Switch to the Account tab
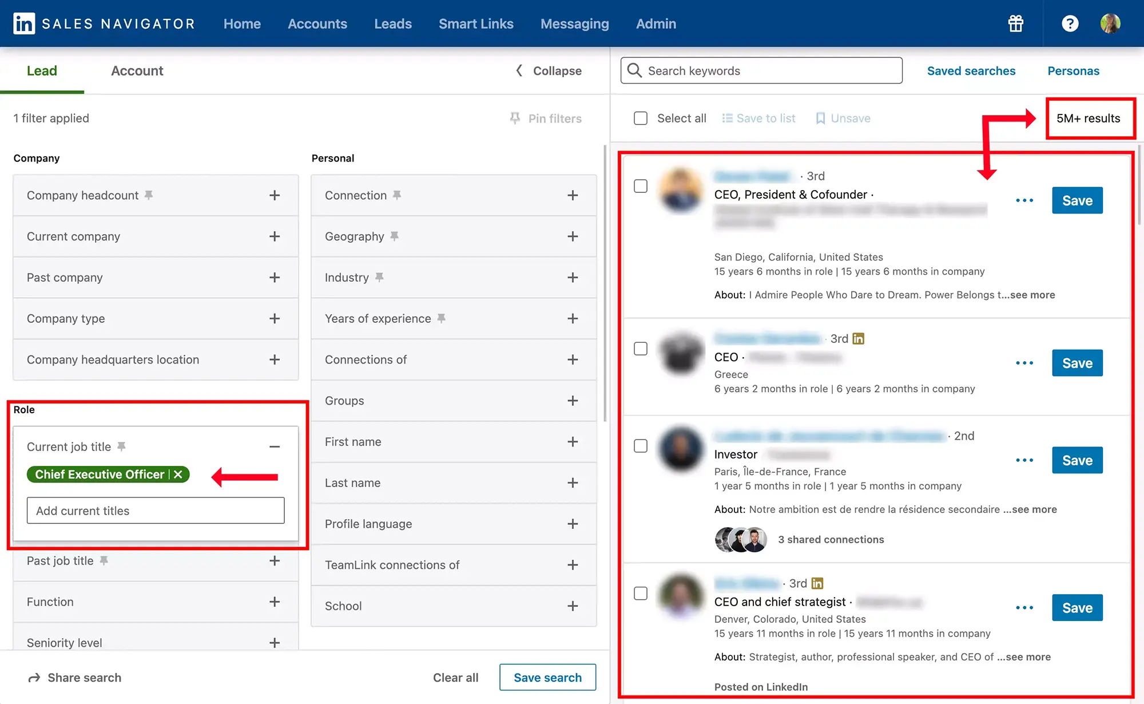 coord(137,70)
